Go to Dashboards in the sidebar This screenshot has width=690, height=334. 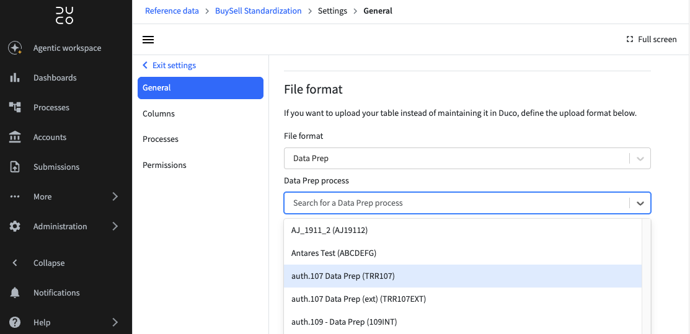pyautogui.click(x=55, y=78)
